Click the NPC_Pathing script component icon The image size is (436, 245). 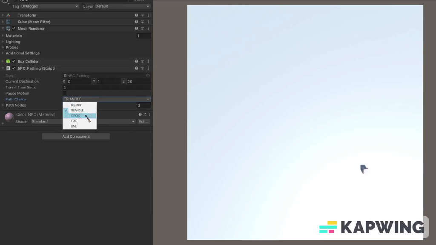8,68
